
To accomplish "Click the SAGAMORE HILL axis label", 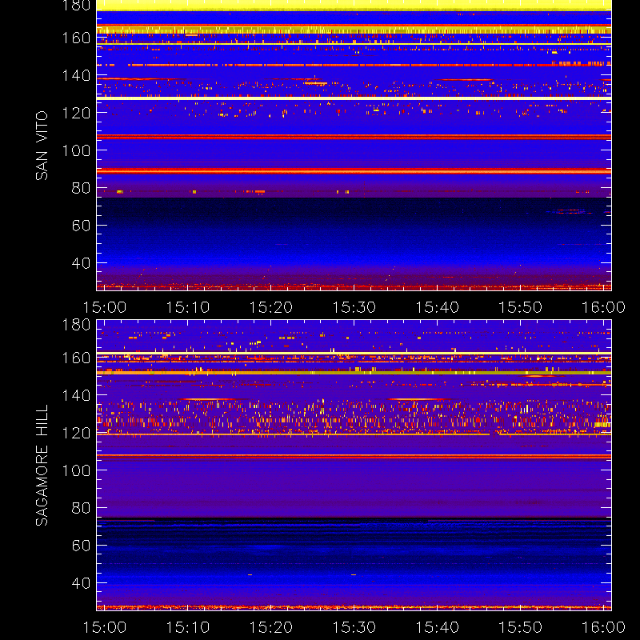I will (42, 466).
